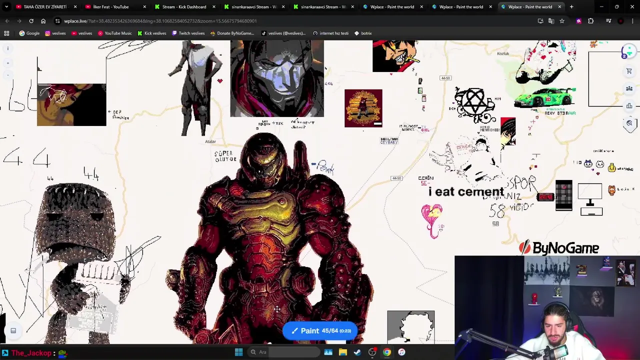Image resolution: width=640 pixels, height=360 pixels.
Task: Open the droplet profile icon with badge 2
Action: (628, 52)
